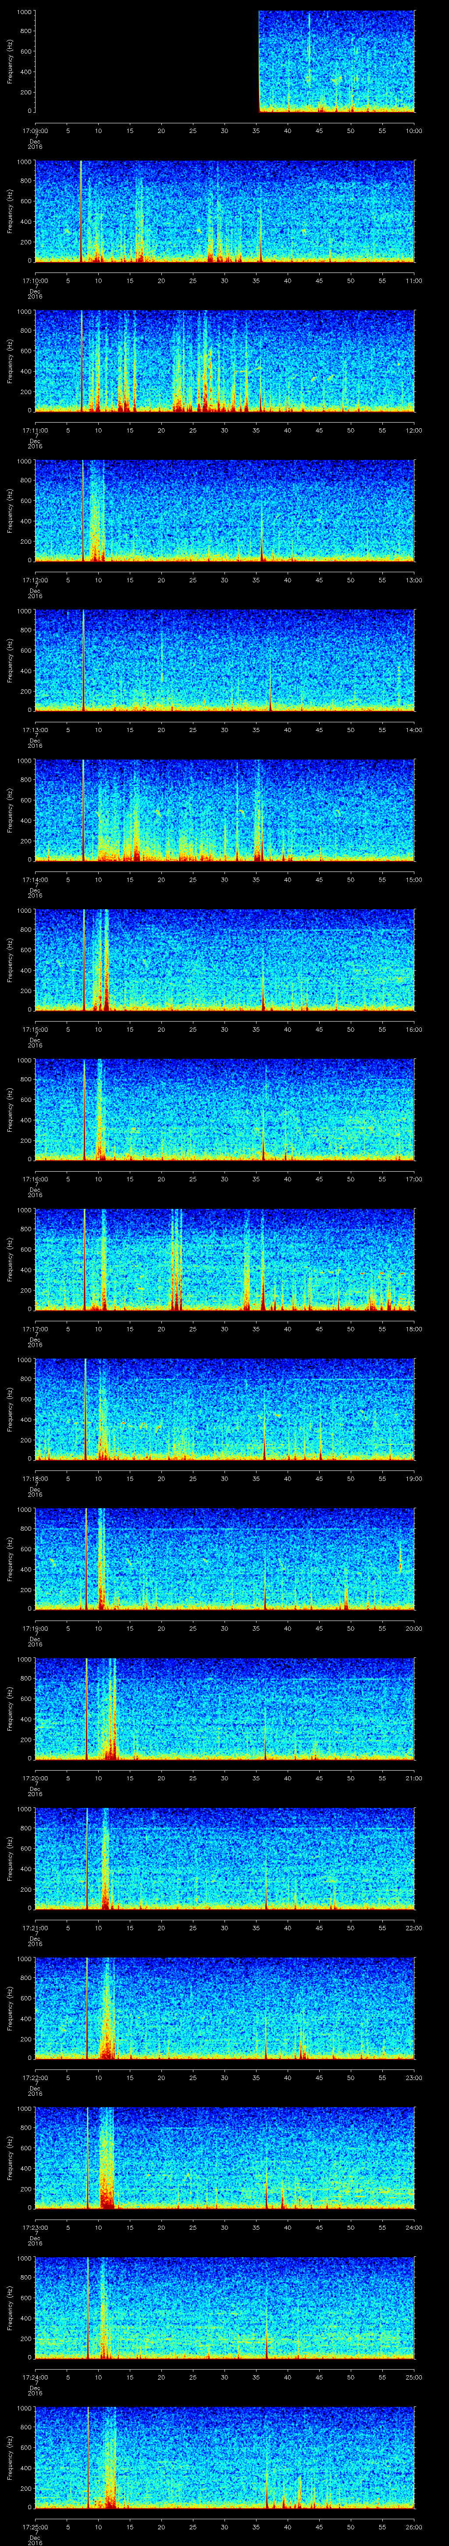Select the axis-end label reading 15:00

click(x=413, y=880)
